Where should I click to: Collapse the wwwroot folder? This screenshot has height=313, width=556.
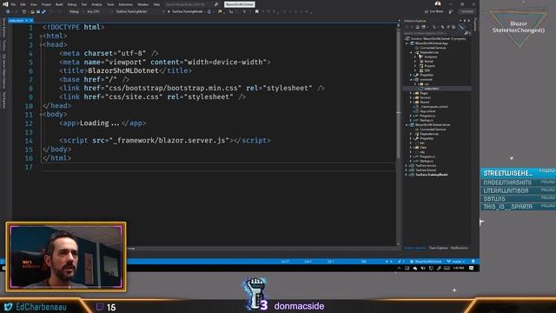click(411, 79)
